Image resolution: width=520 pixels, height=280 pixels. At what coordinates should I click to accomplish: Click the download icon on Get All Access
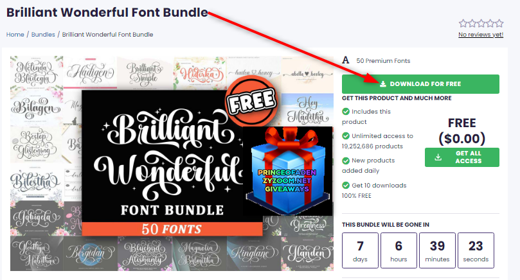tap(438, 157)
